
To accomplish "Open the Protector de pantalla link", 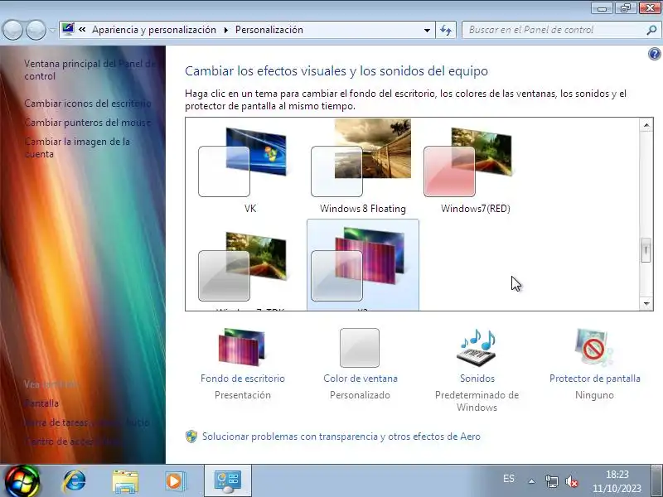I will click(x=594, y=379).
